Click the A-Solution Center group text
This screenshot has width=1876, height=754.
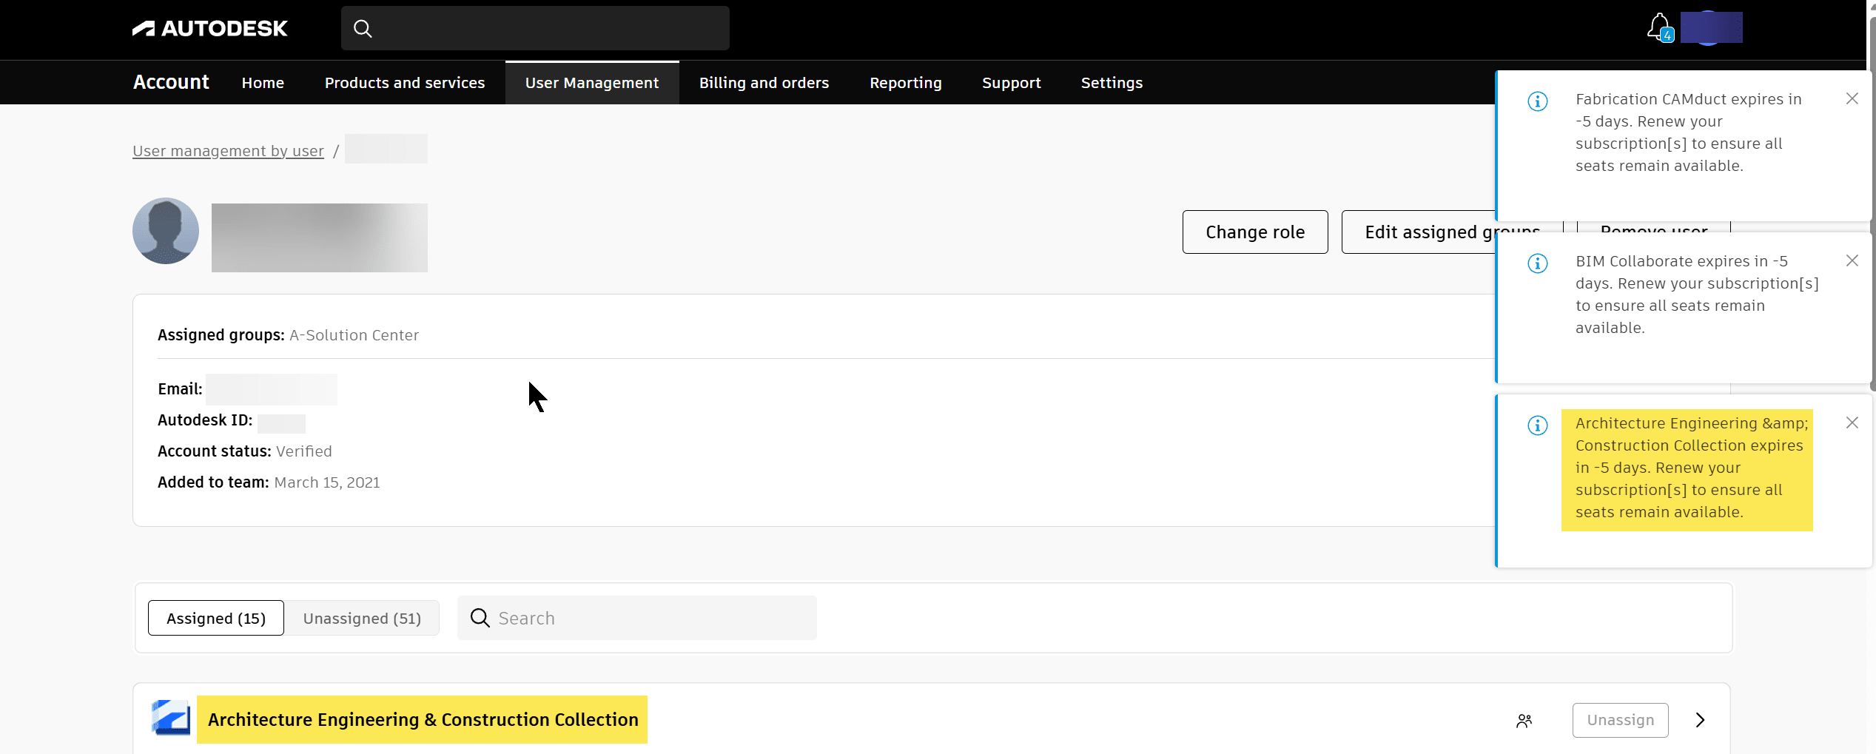click(354, 335)
